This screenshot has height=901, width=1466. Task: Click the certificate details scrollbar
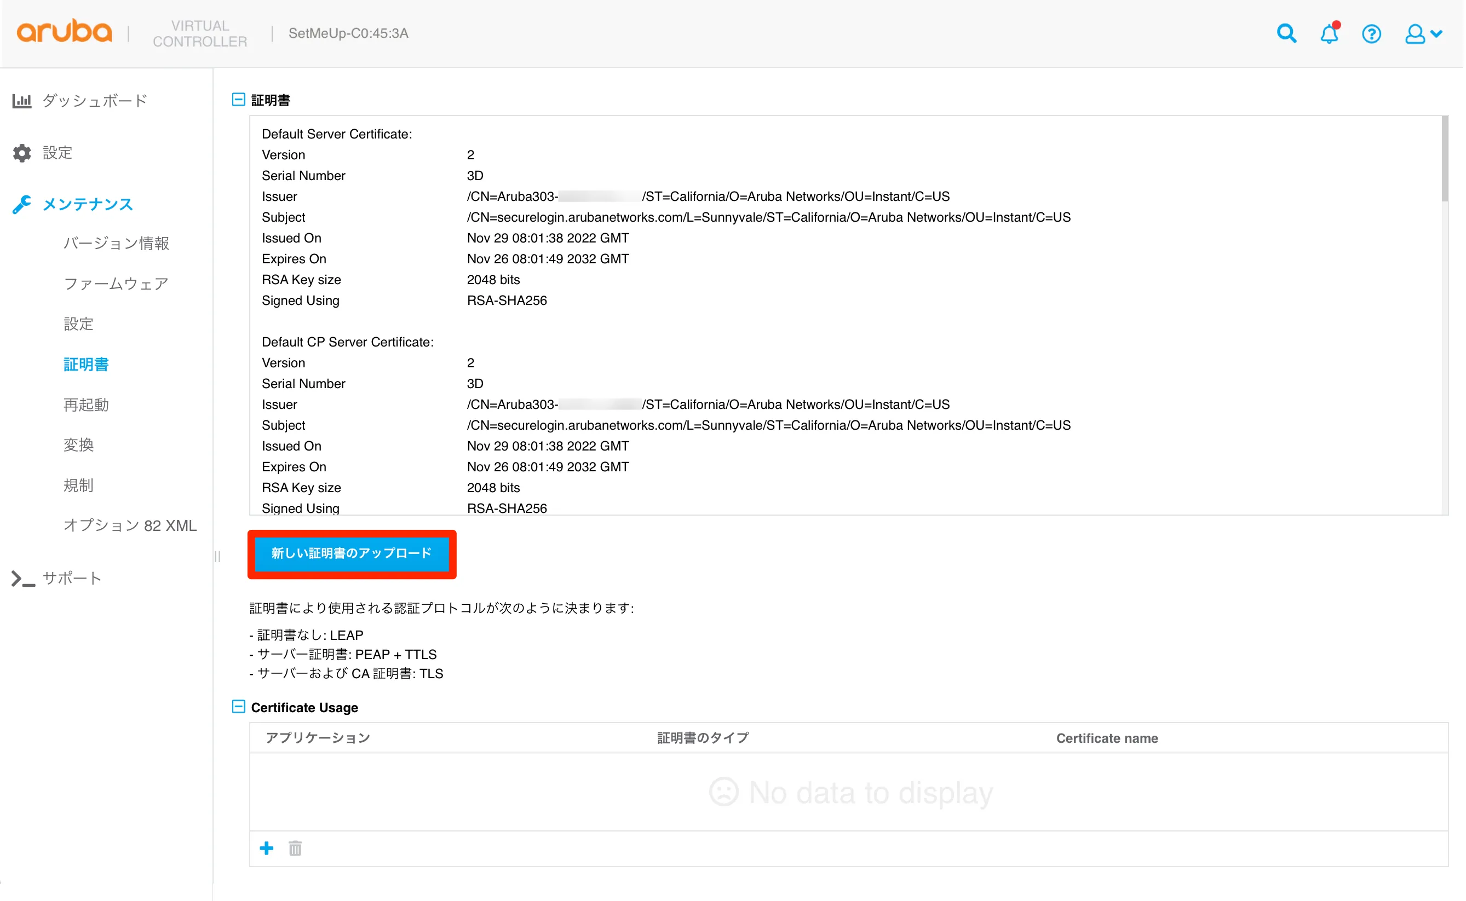coord(1445,160)
